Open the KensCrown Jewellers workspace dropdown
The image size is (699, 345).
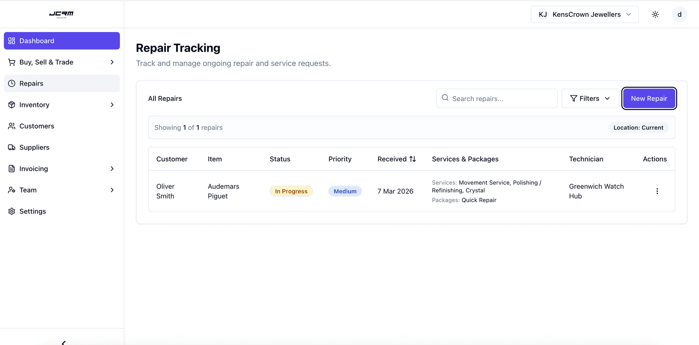[585, 14]
